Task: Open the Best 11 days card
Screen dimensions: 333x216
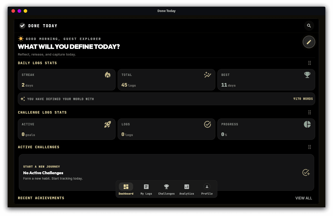Action: [266, 80]
